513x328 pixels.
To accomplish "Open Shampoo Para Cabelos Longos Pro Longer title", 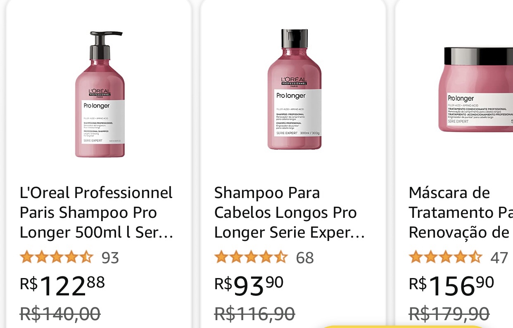I will 290,212.
